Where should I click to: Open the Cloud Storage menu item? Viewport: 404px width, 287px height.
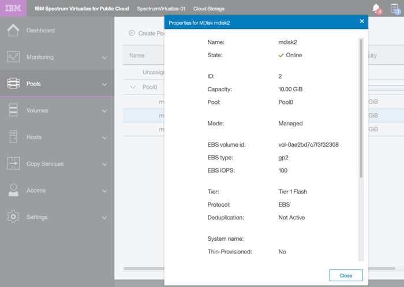tap(209, 9)
